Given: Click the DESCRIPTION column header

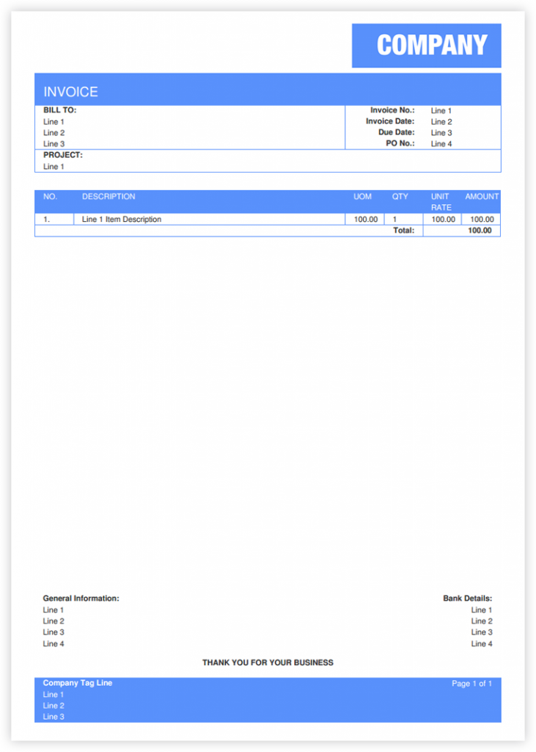Looking at the screenshot, I should (109, 197).
